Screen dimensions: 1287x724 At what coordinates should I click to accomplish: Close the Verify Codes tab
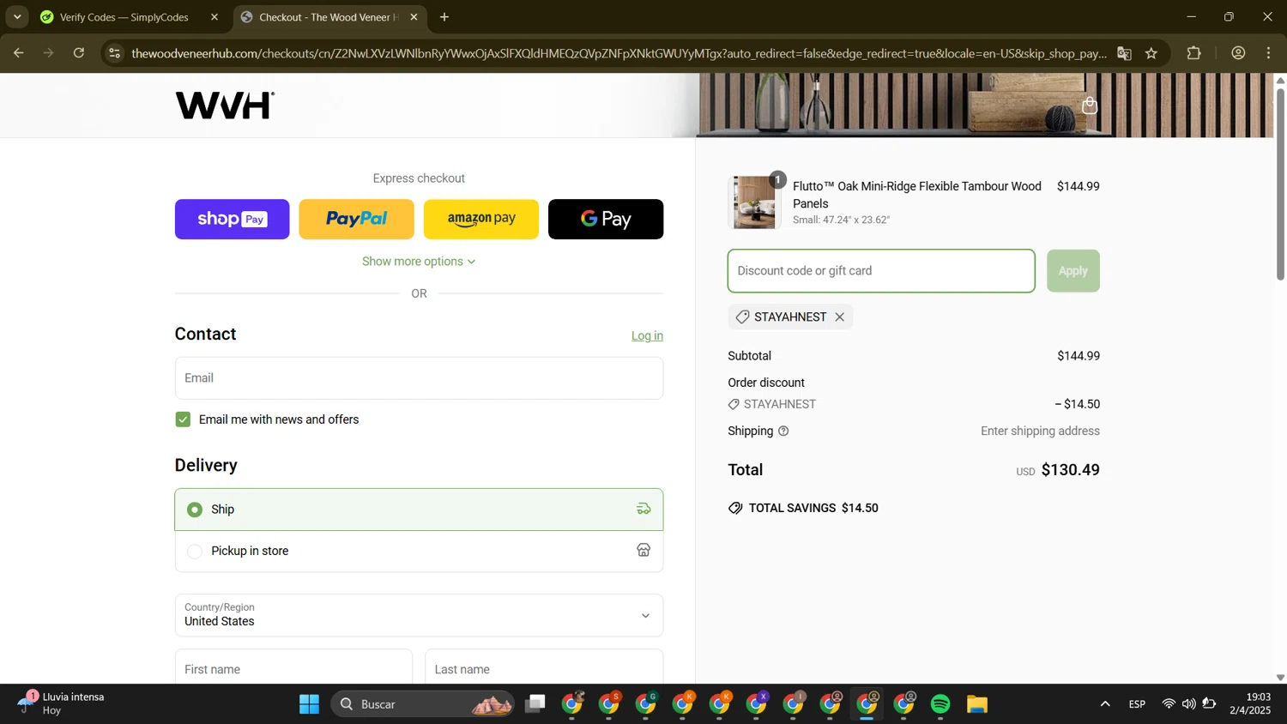[214, 17]
